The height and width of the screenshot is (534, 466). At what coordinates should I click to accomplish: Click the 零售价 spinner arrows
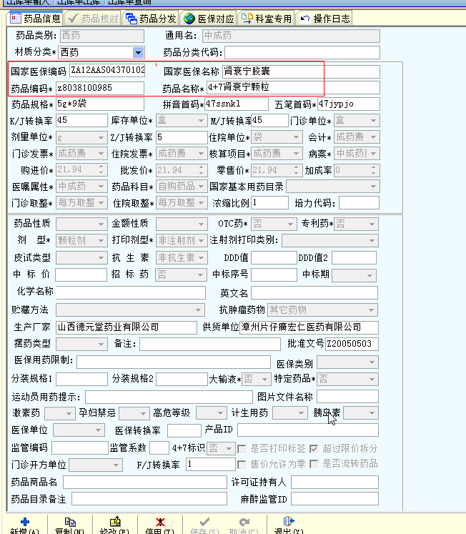click(x=297, y=170)
